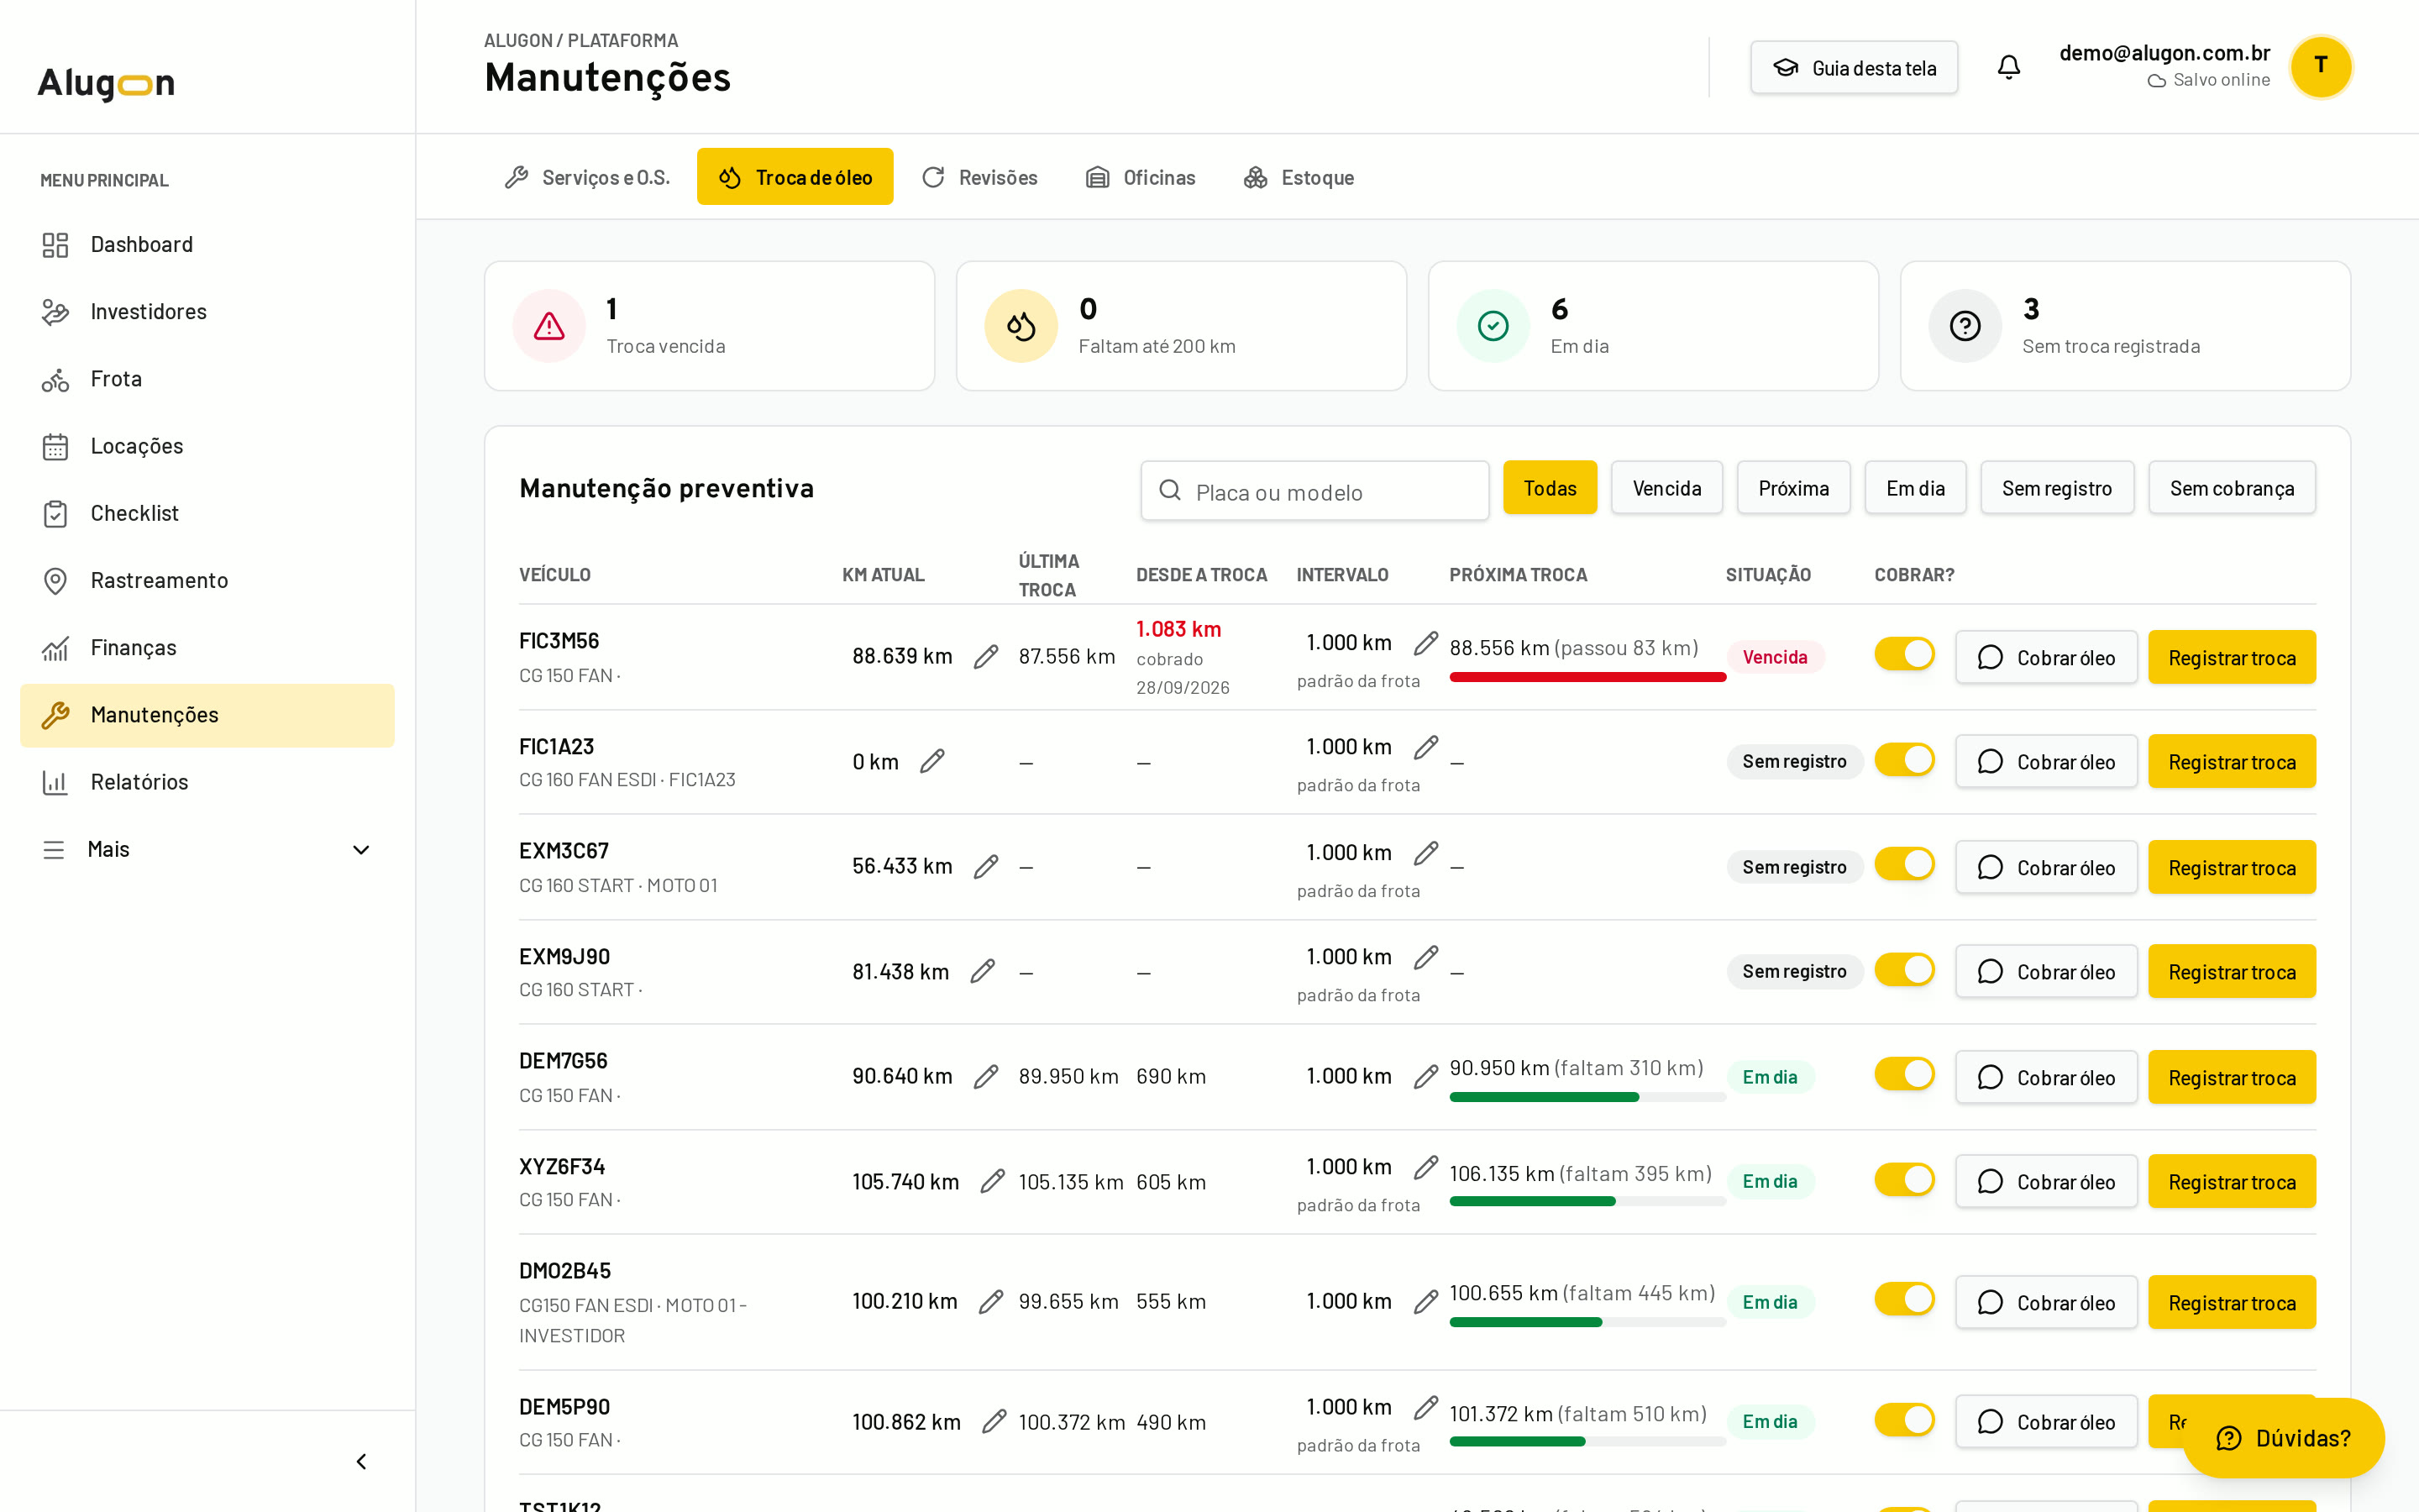
Task: Edit km atual pencil for EXM3C67
Action: (985, 866)
